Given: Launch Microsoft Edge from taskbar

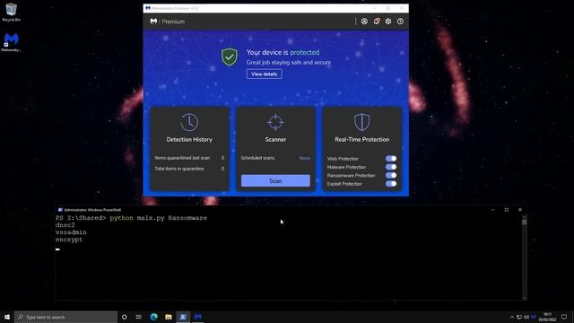Looking at the screenshot, I should (153, 317).
